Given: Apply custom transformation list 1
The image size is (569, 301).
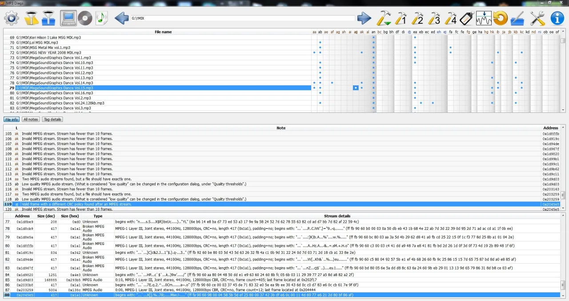Looking at the screenshot, I should click(x=401, y=18).
